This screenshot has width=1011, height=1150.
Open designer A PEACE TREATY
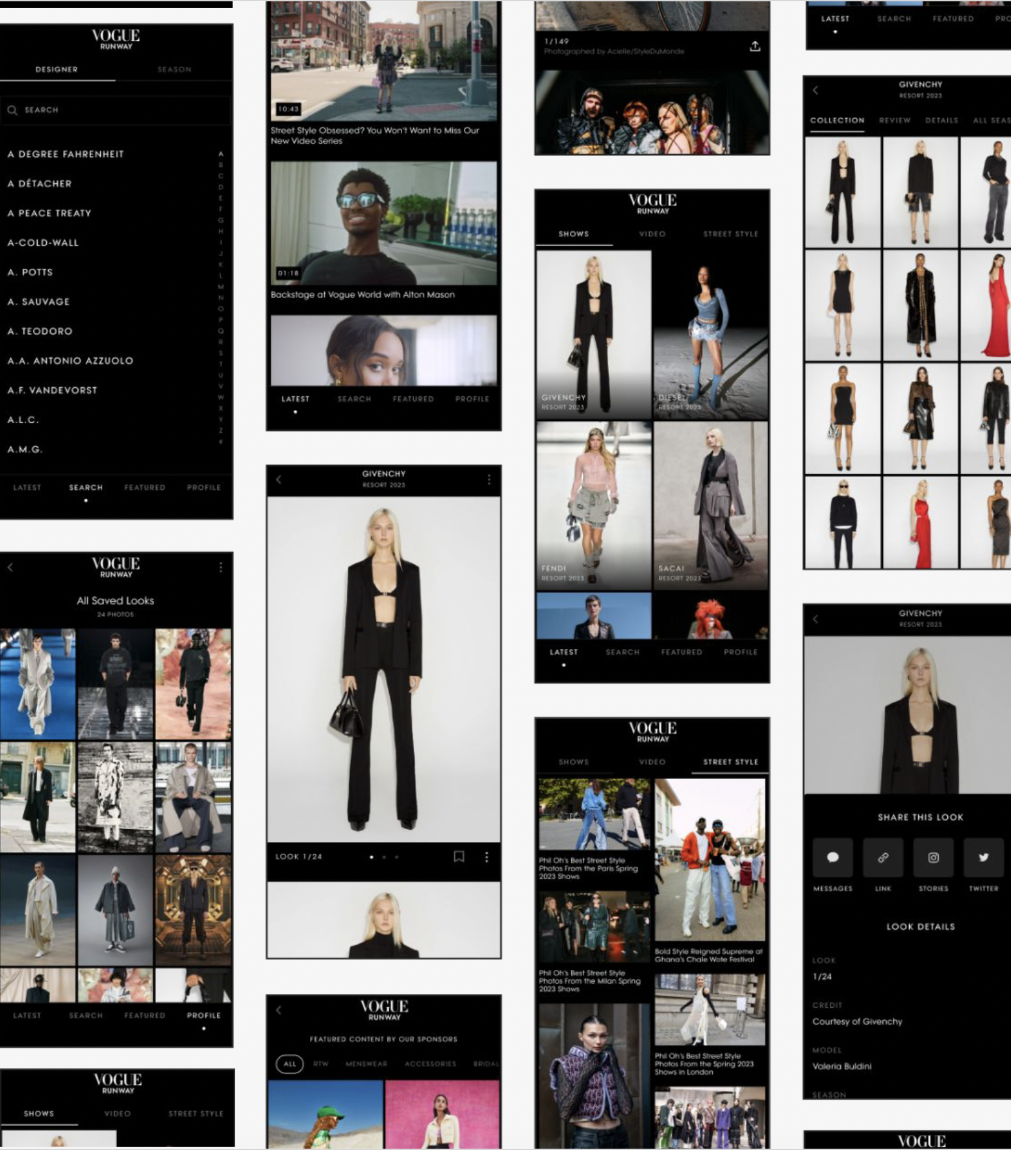[x=49, y=213]
